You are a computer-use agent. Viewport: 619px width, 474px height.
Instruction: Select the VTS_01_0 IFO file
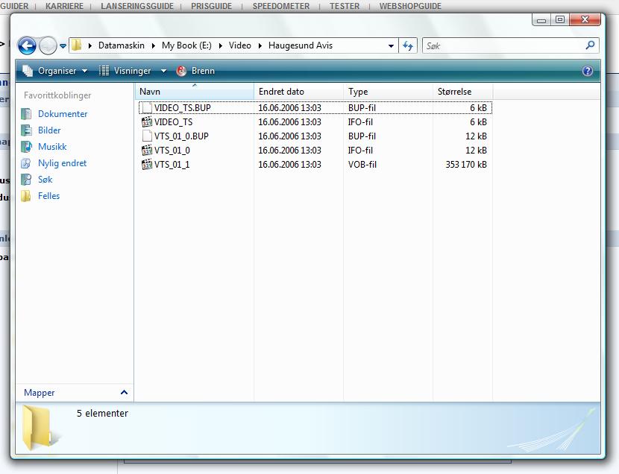[x=315, y=151]
